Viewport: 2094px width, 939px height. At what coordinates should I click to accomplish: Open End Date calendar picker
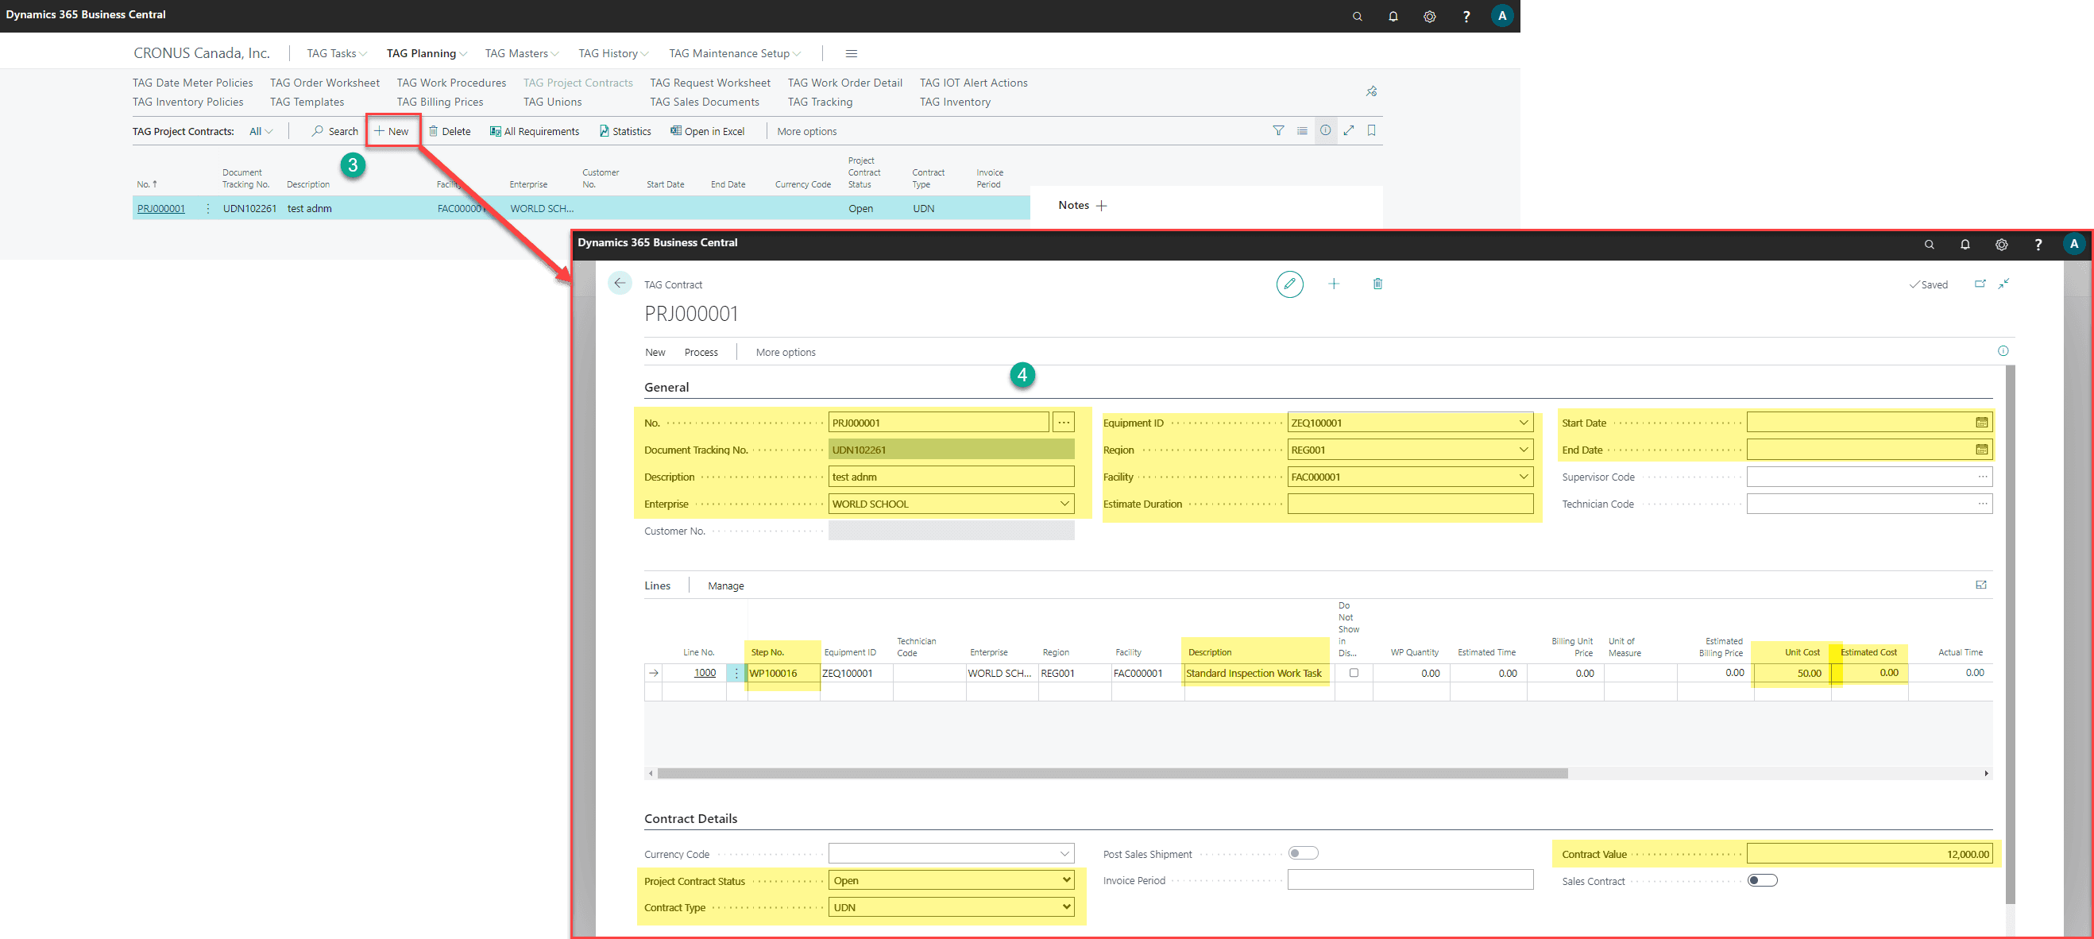(1982, 450)
